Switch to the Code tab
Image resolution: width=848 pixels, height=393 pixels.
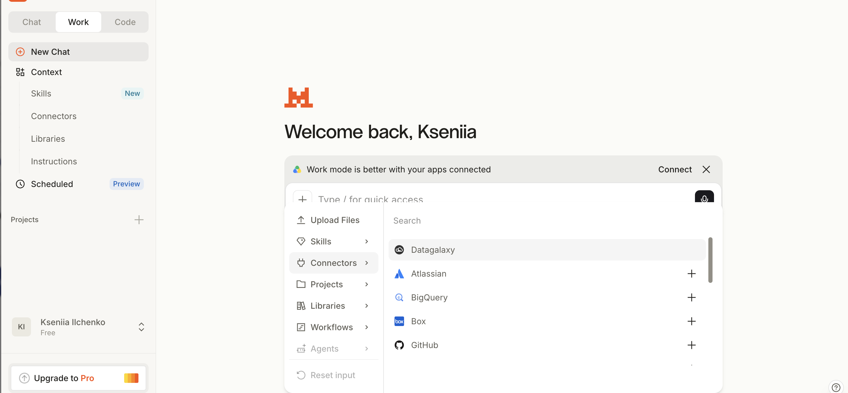point(125,22)
